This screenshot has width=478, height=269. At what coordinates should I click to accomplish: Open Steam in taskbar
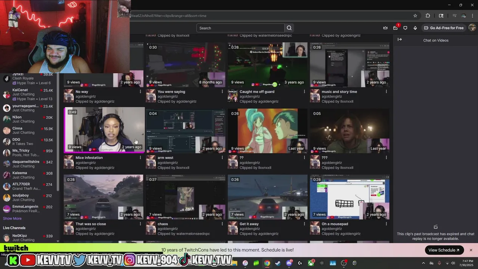pos(278,263)
